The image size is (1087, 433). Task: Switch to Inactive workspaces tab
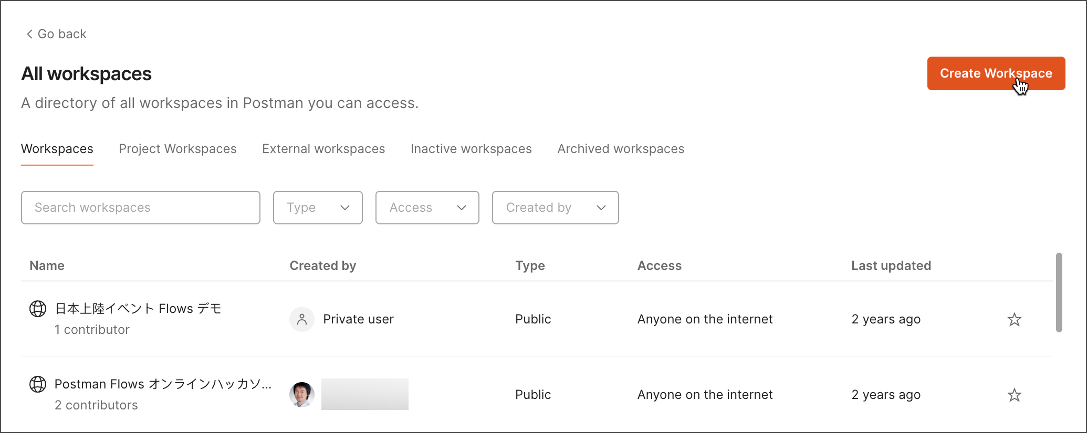tap(471, 149)
